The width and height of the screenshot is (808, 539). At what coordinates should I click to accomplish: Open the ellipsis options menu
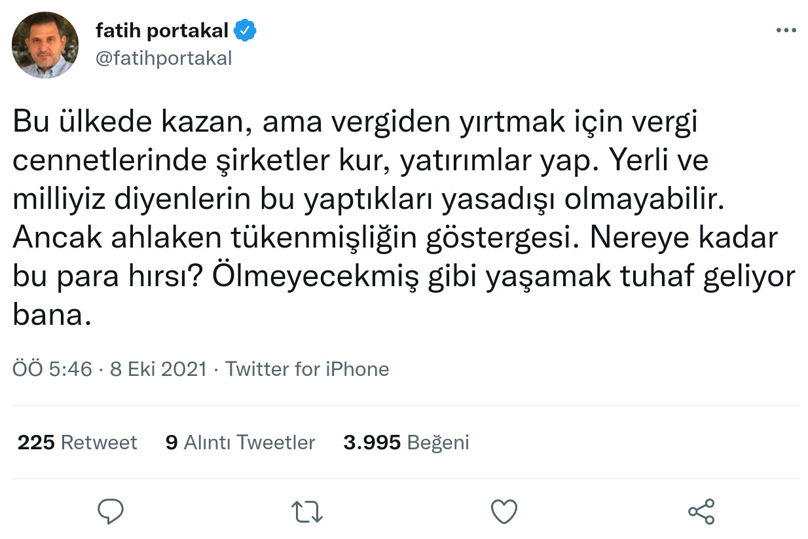(x=784, y=29)
